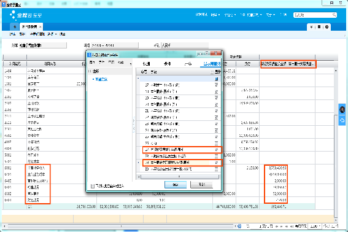Viewport: 348px width, 232px height.
Task: Select row 29 in the dialog column list
Action: coord(179,163)
